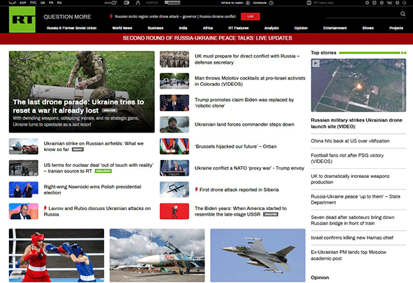The height and width of the screenshot is (283, 413).
Task: Click the Schedule clock icon
Action: coord(271,3)
